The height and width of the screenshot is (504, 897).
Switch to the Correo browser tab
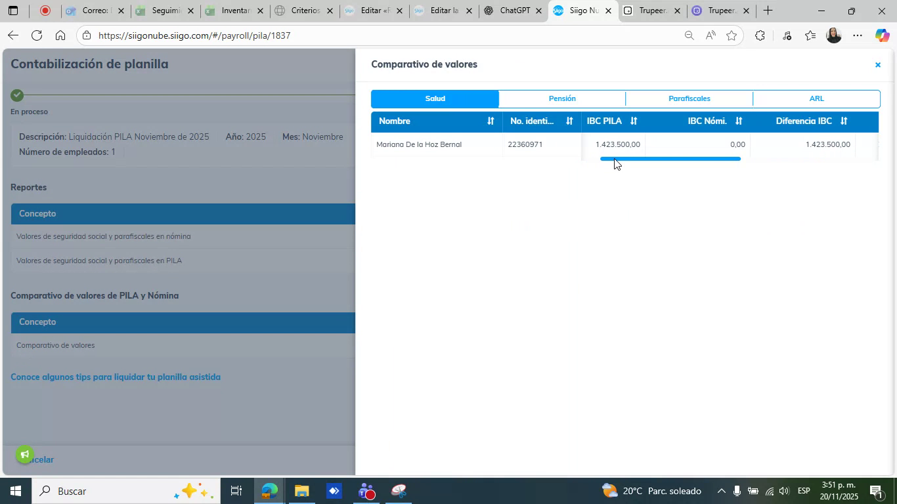click(x=95, y=10)
